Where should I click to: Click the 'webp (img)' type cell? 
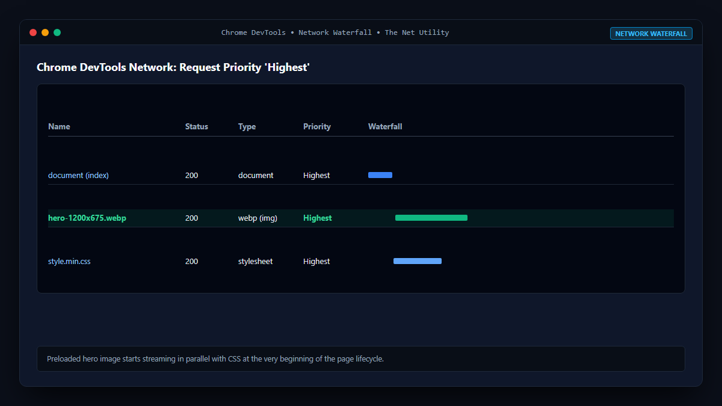tap(258, 218)
